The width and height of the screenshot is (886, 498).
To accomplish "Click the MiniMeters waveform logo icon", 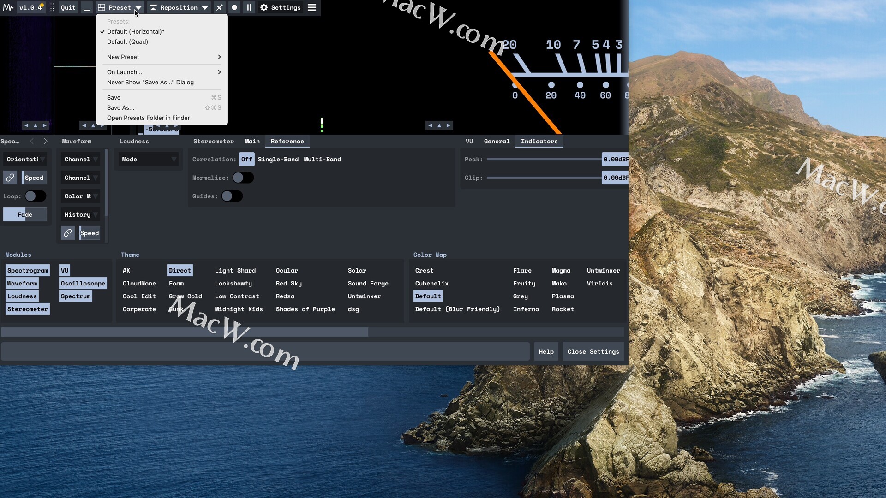I will click(x=8, y=7).
